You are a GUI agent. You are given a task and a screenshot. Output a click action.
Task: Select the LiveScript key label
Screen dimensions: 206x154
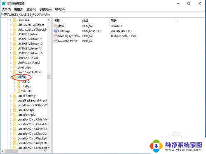[24, 67]
